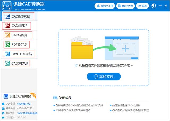This screenshot has width=170, height=121.
Task: Click version text V2.2.1.0
Action: click(x=22, y=118)
